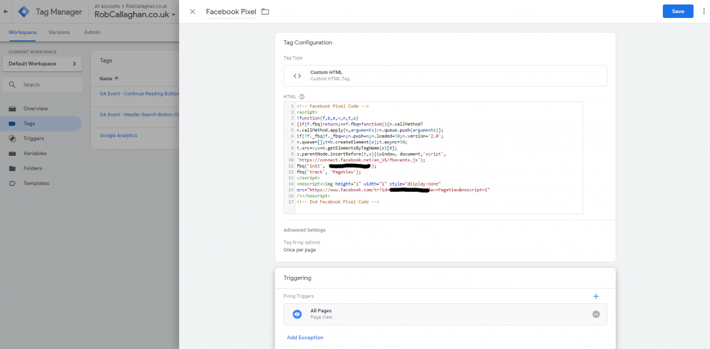
Task: Click the Tag Configuration heading
Action: click(308, 42)
